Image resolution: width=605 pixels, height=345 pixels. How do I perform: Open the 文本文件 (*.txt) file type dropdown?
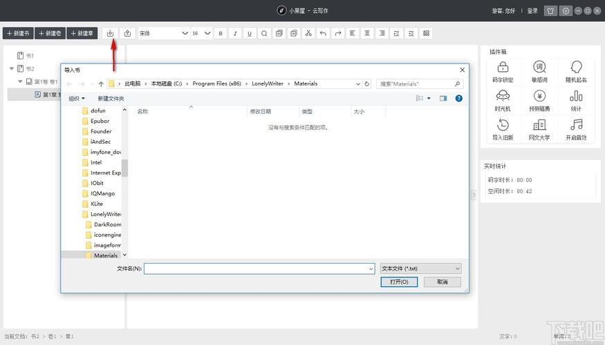(420, 268)
